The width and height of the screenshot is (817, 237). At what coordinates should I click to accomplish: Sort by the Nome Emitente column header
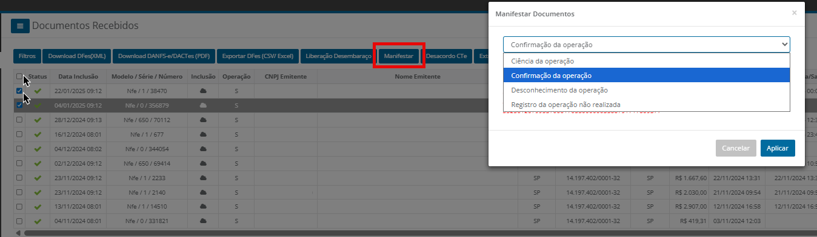coord(417,77)
